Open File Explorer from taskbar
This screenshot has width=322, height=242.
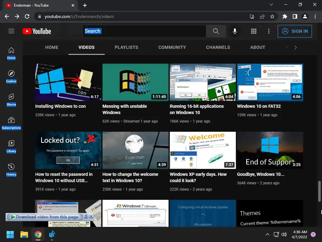24,234
